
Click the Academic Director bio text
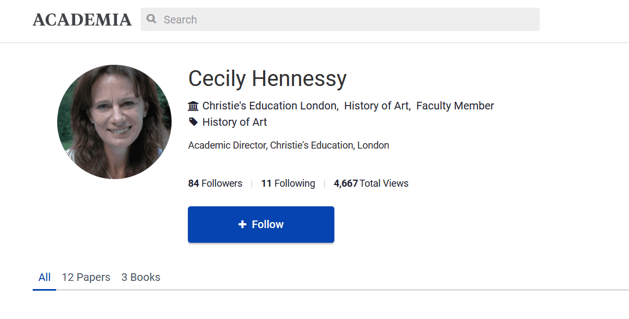289,145
